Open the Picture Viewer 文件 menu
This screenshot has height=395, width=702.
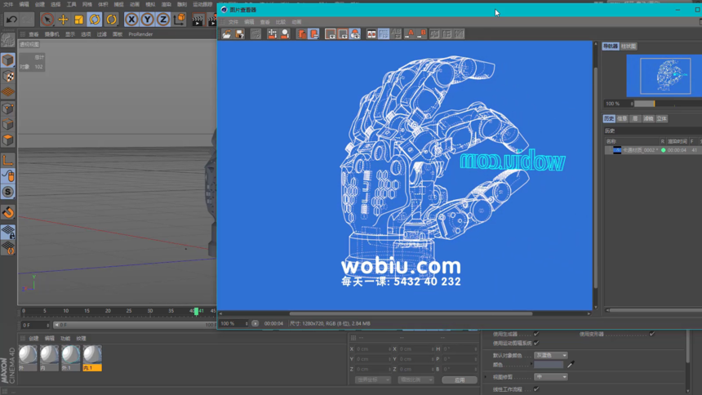click(233, 22)
